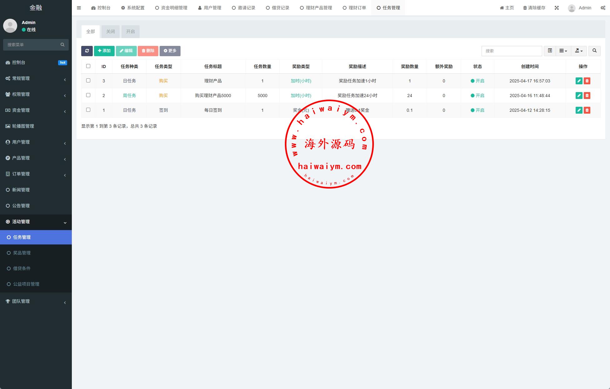Toggle the table card view icon
Viewport: 610px width, 389px height.
[550, 51]
